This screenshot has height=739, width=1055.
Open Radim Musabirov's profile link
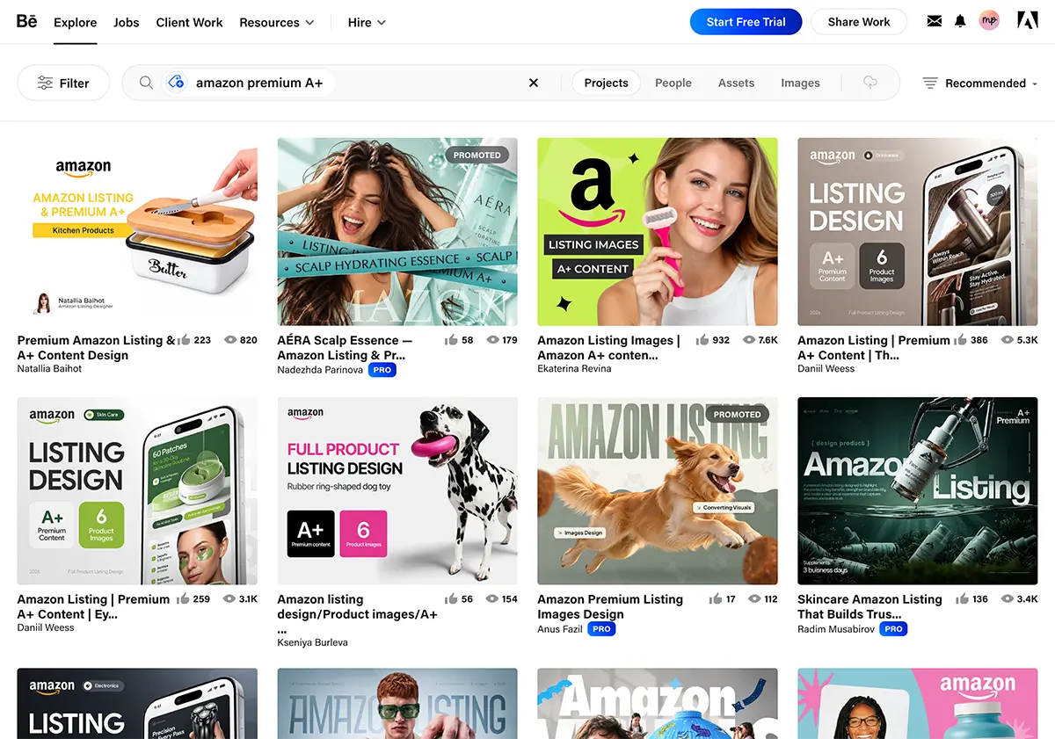(x=836, y=629)
